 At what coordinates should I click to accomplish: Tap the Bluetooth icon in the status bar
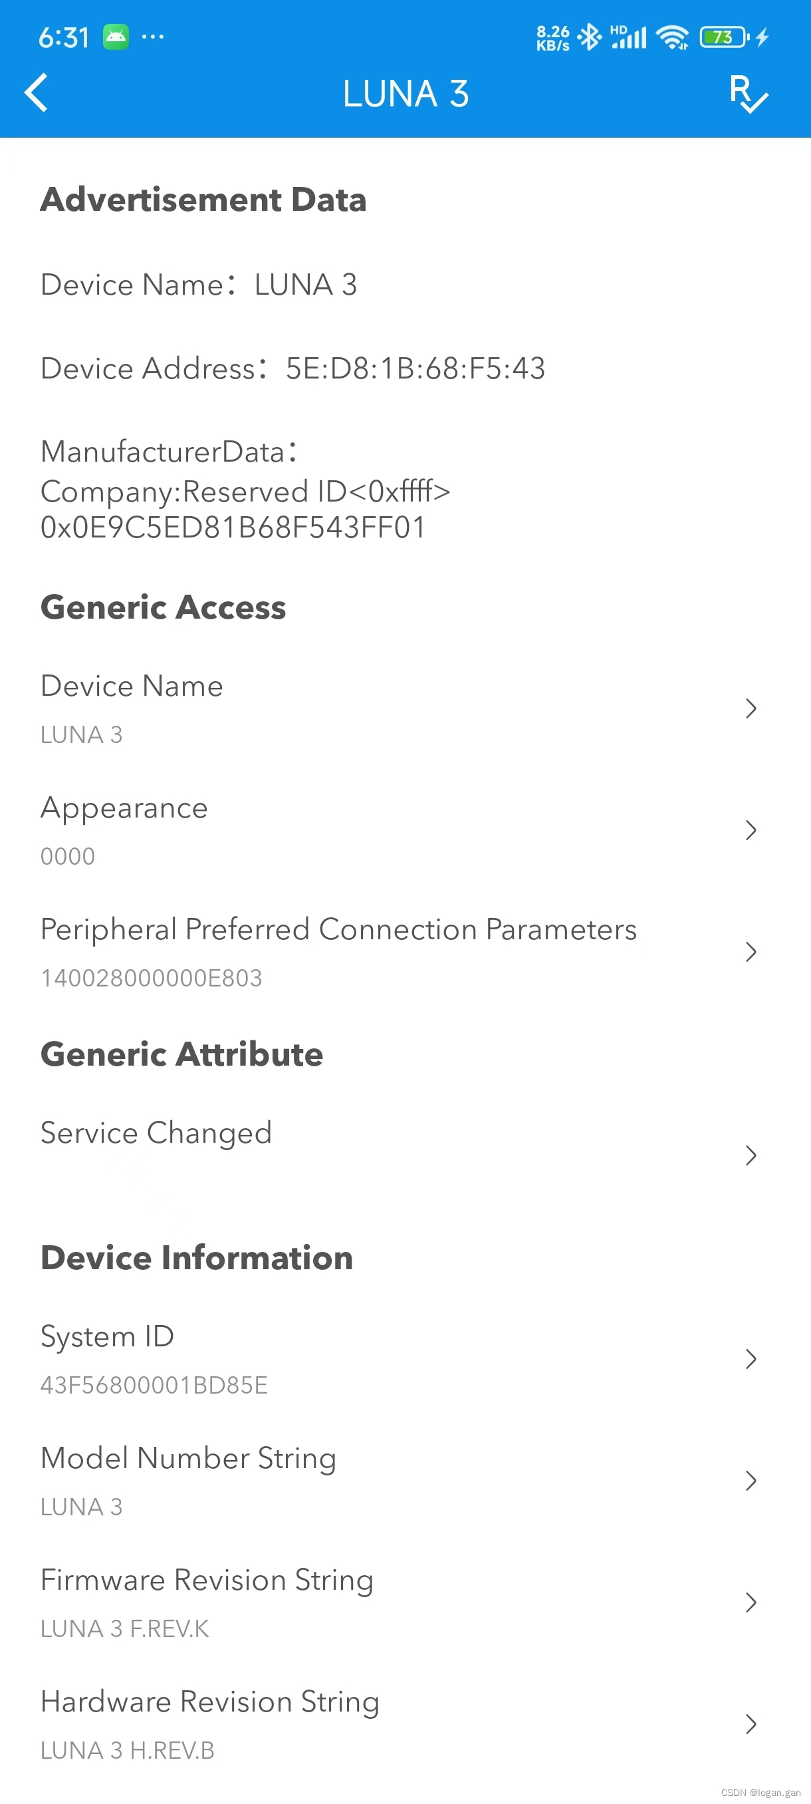(590, 37)
